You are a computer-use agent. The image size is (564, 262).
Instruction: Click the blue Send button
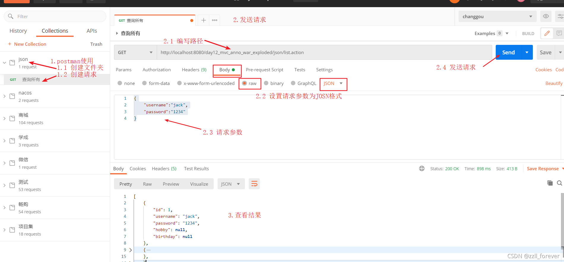pos(508,52)
